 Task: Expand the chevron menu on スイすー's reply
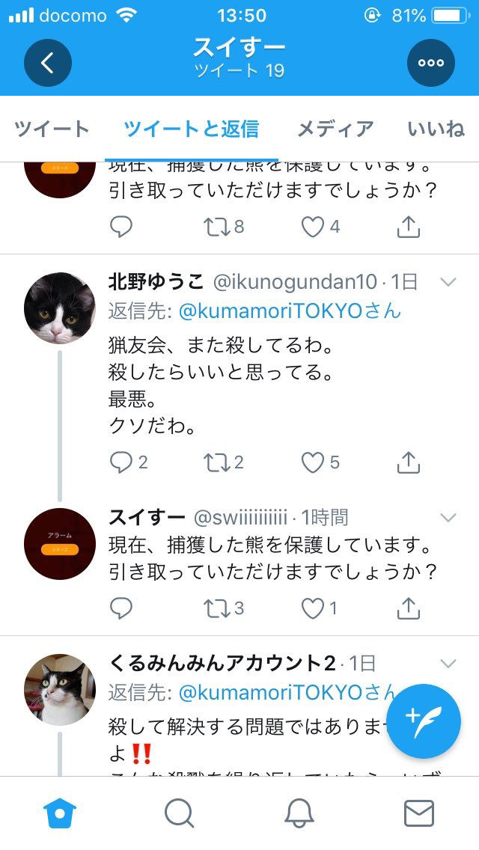tap(448, 518)
